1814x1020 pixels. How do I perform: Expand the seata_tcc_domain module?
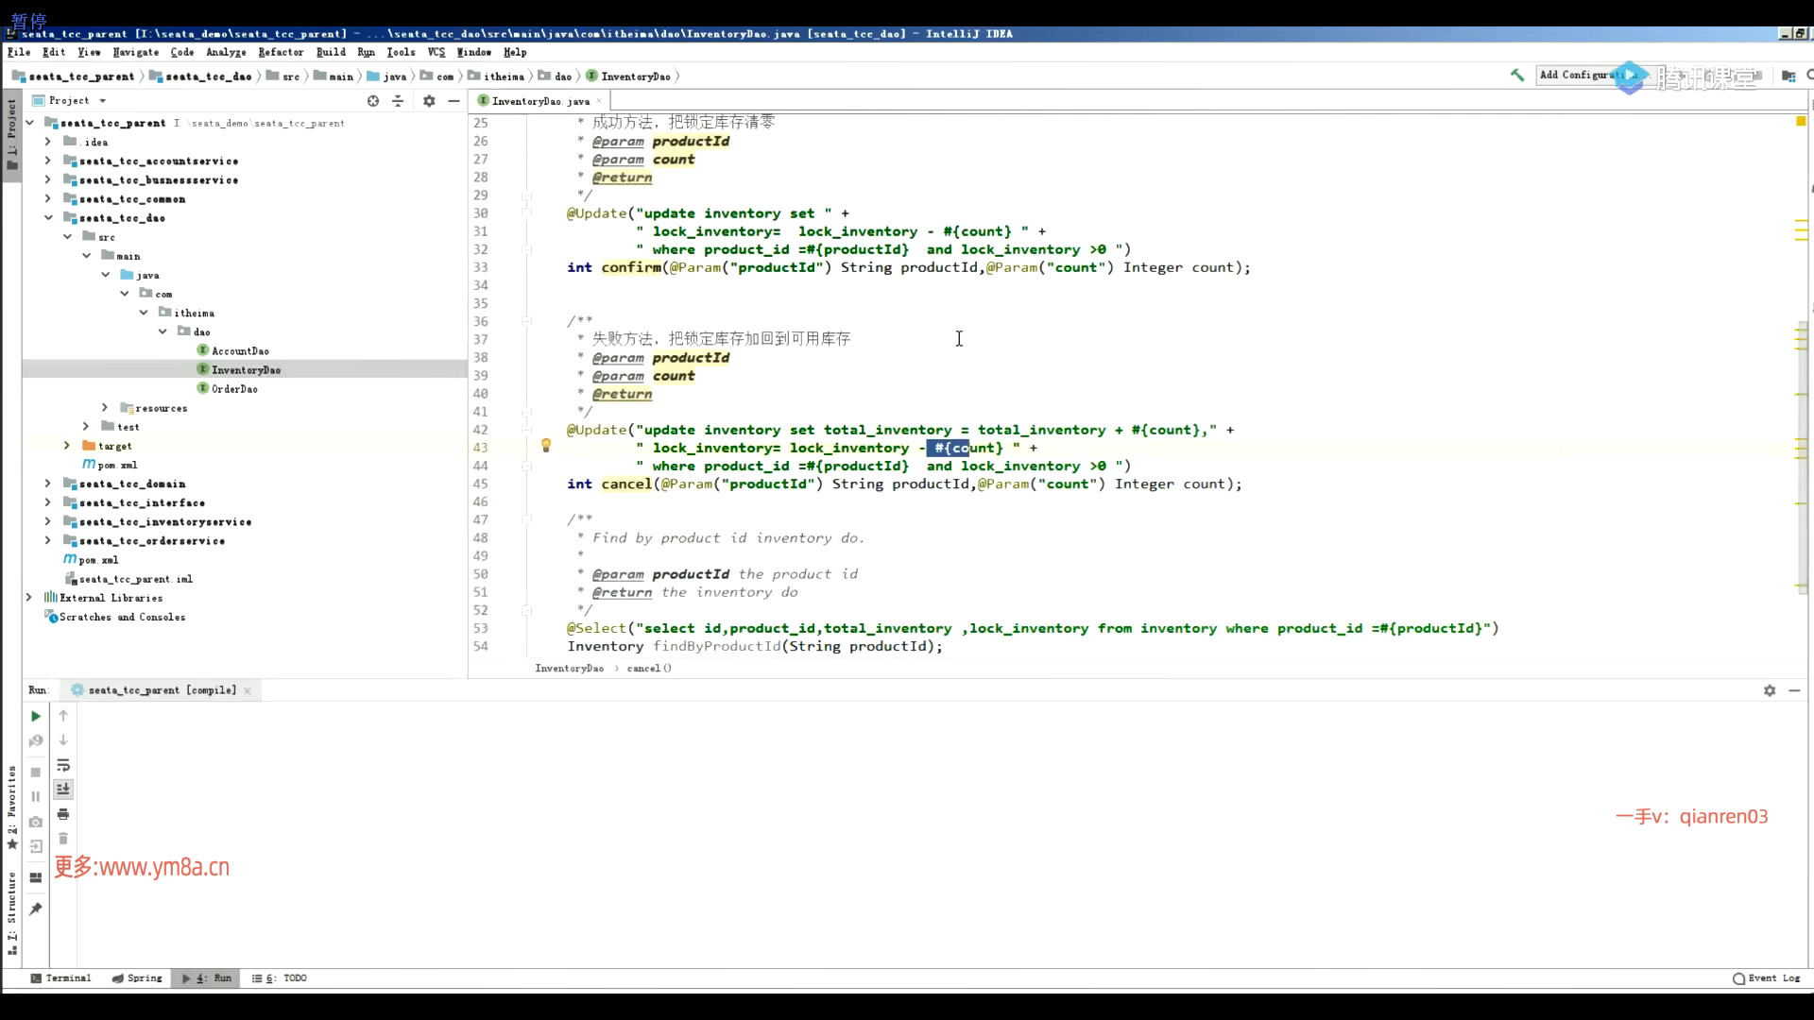[x=48, y=484]
